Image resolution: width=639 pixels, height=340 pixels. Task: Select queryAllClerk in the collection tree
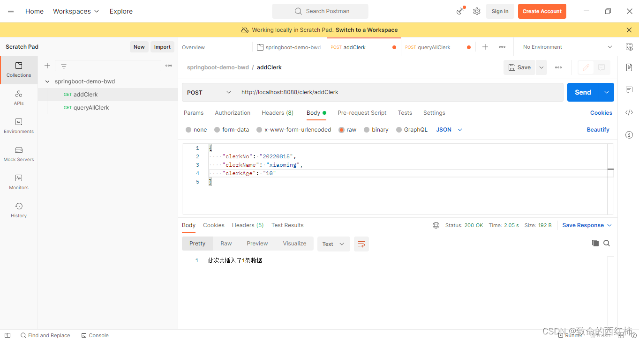coord(91,108)
